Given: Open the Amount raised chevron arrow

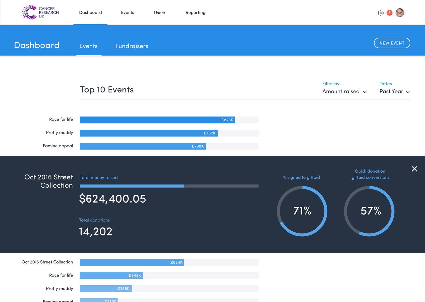Looking at the screenshot, I should (x=365, y=92).
